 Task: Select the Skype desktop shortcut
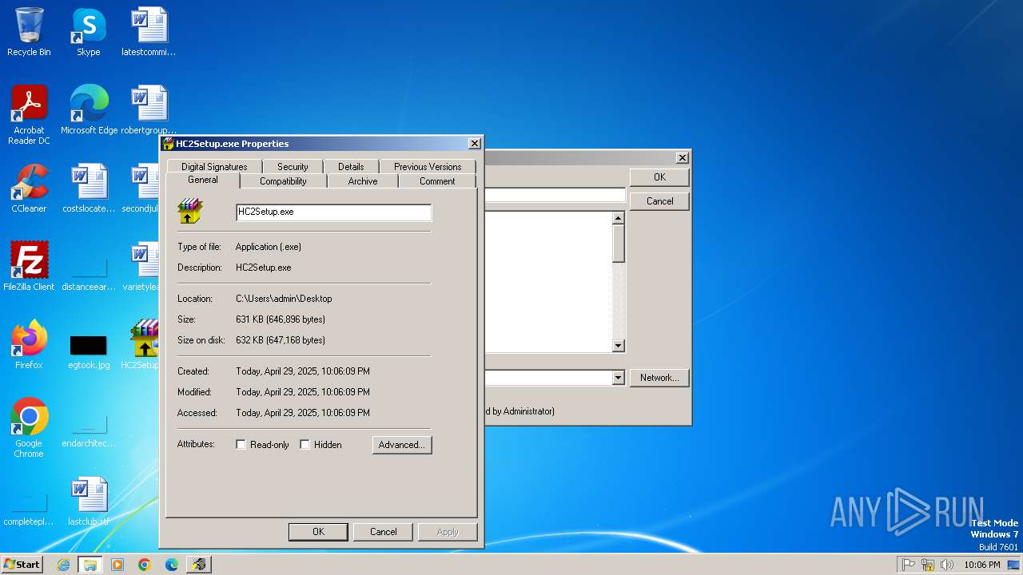pos(88,32)
